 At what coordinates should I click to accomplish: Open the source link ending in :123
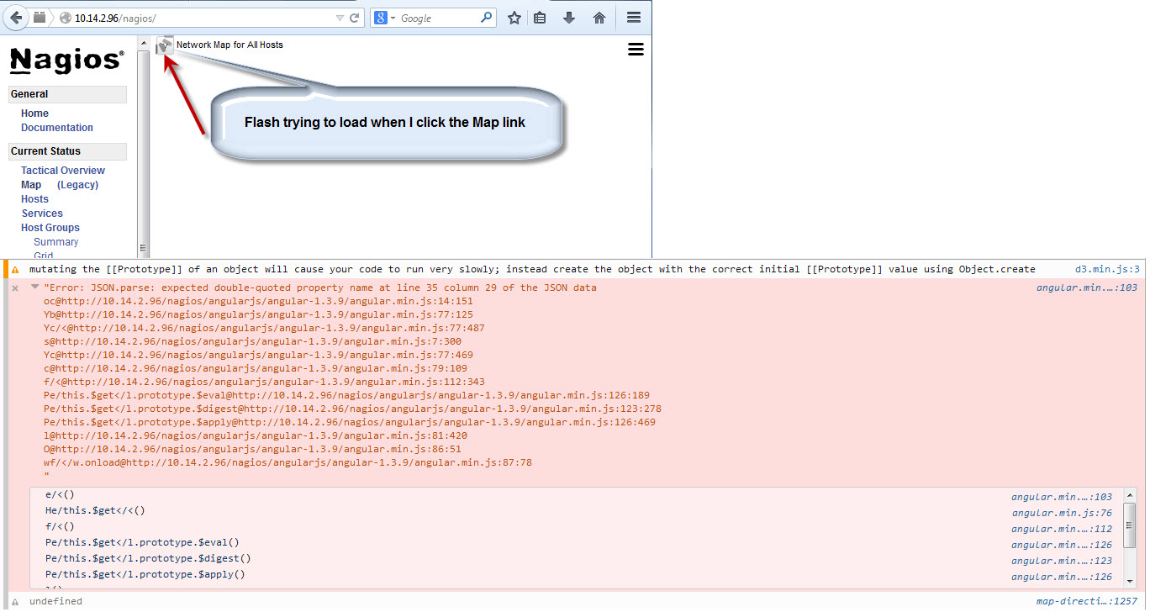point(1062,561)
